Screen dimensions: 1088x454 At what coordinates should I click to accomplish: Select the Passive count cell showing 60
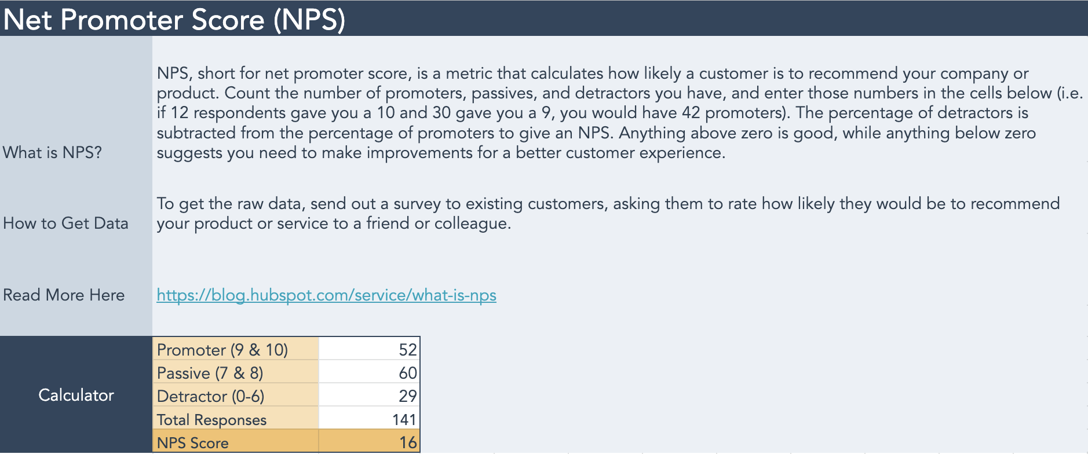point(369,372)
